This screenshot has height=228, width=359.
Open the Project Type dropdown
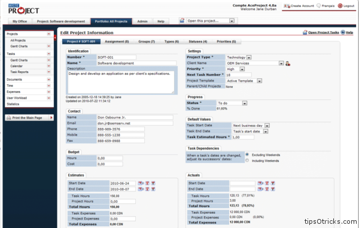249,57
